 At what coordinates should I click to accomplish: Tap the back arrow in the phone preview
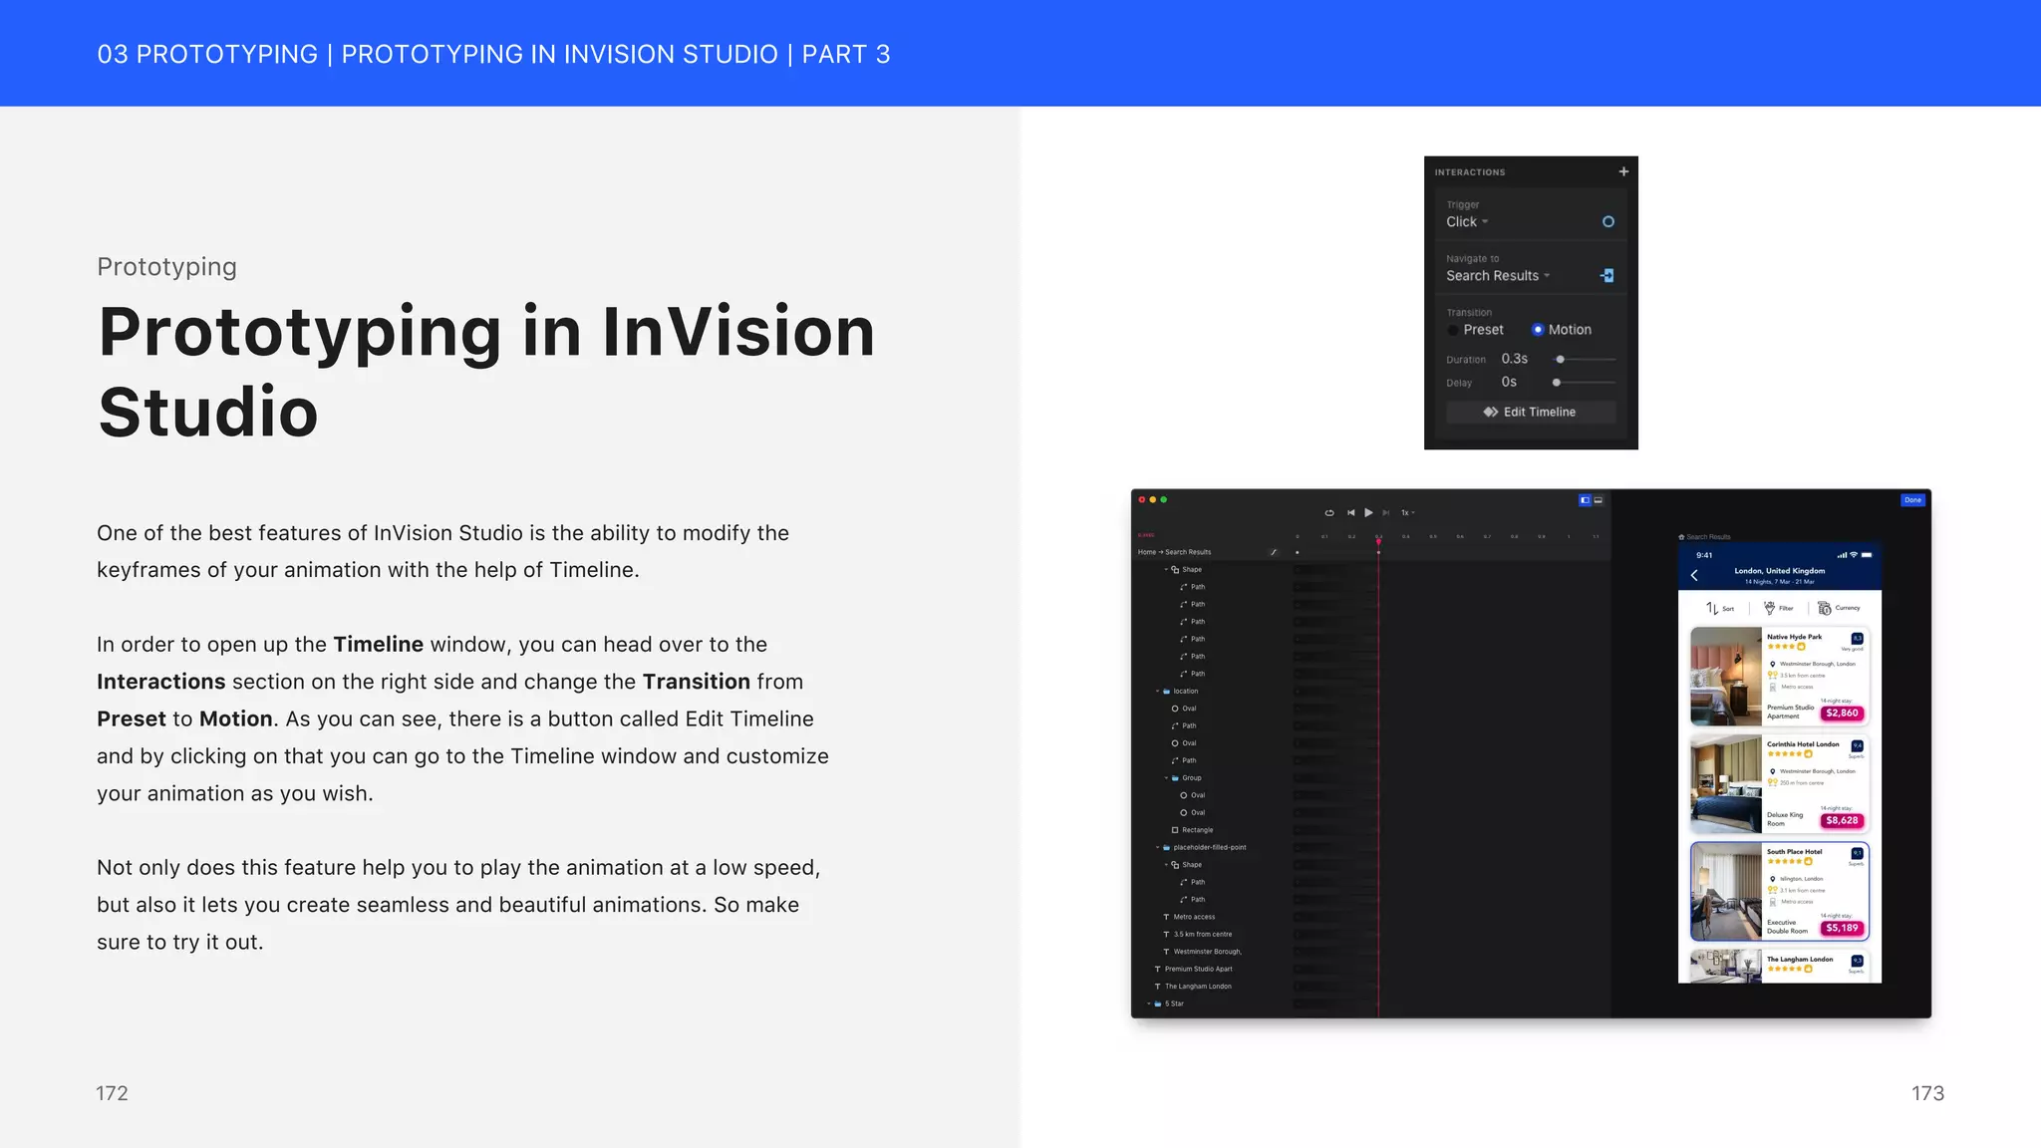pos(1694,575)
